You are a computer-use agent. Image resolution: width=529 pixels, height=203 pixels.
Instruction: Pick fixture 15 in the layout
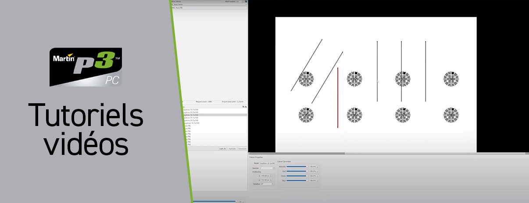click(306, 115)
